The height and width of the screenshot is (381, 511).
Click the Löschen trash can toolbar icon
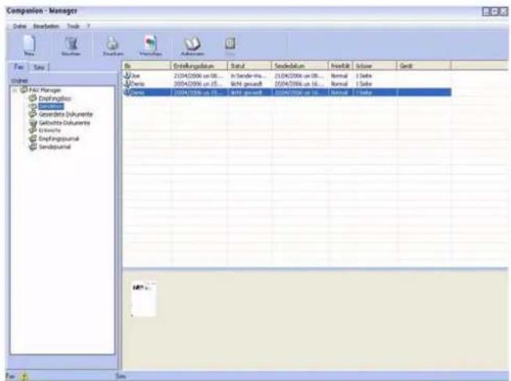(71, 43)
